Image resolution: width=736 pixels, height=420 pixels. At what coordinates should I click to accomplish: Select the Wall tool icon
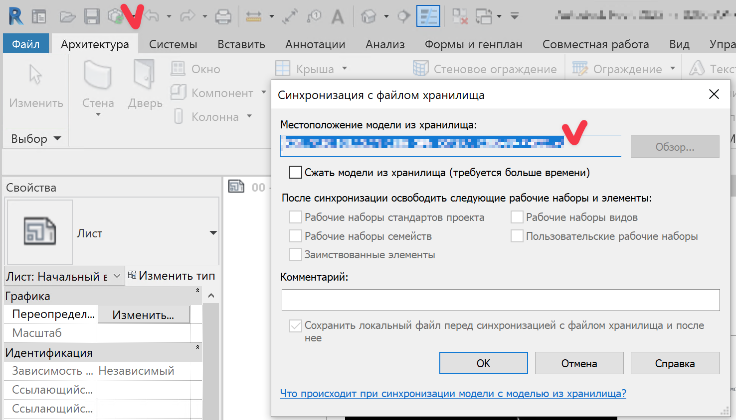98,75
